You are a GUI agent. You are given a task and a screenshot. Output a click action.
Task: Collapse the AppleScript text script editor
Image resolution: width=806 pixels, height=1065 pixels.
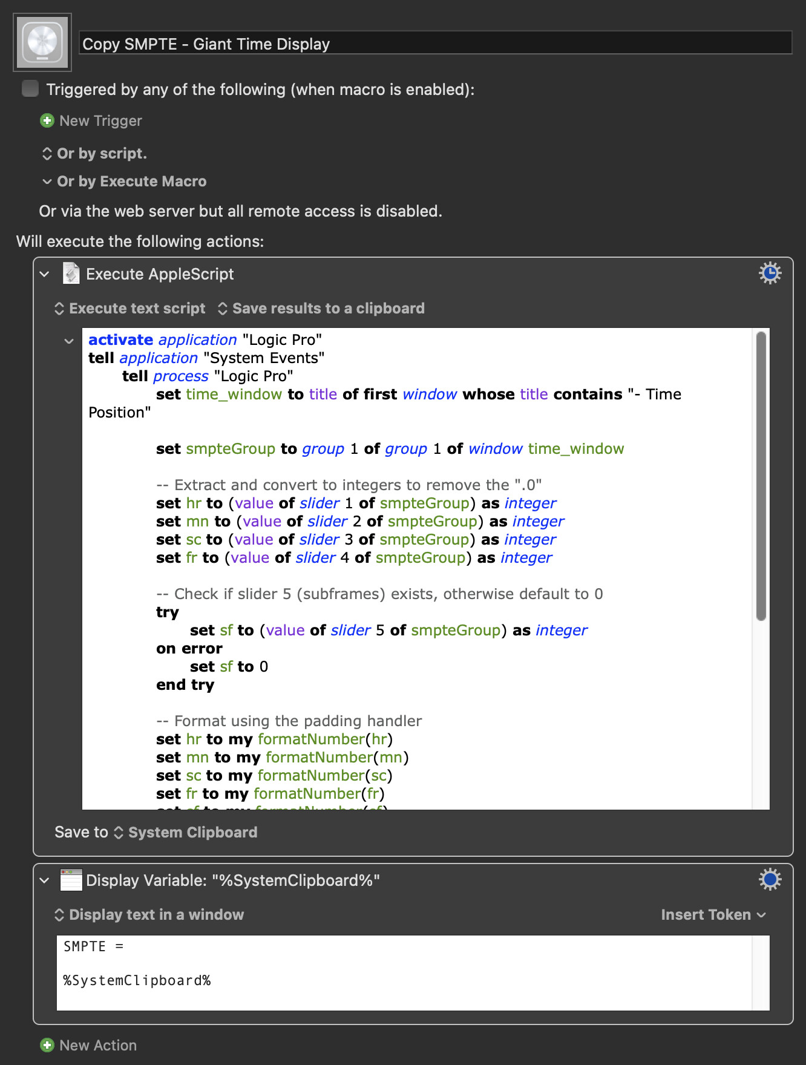pyautogui.click(x=69, y=341)
